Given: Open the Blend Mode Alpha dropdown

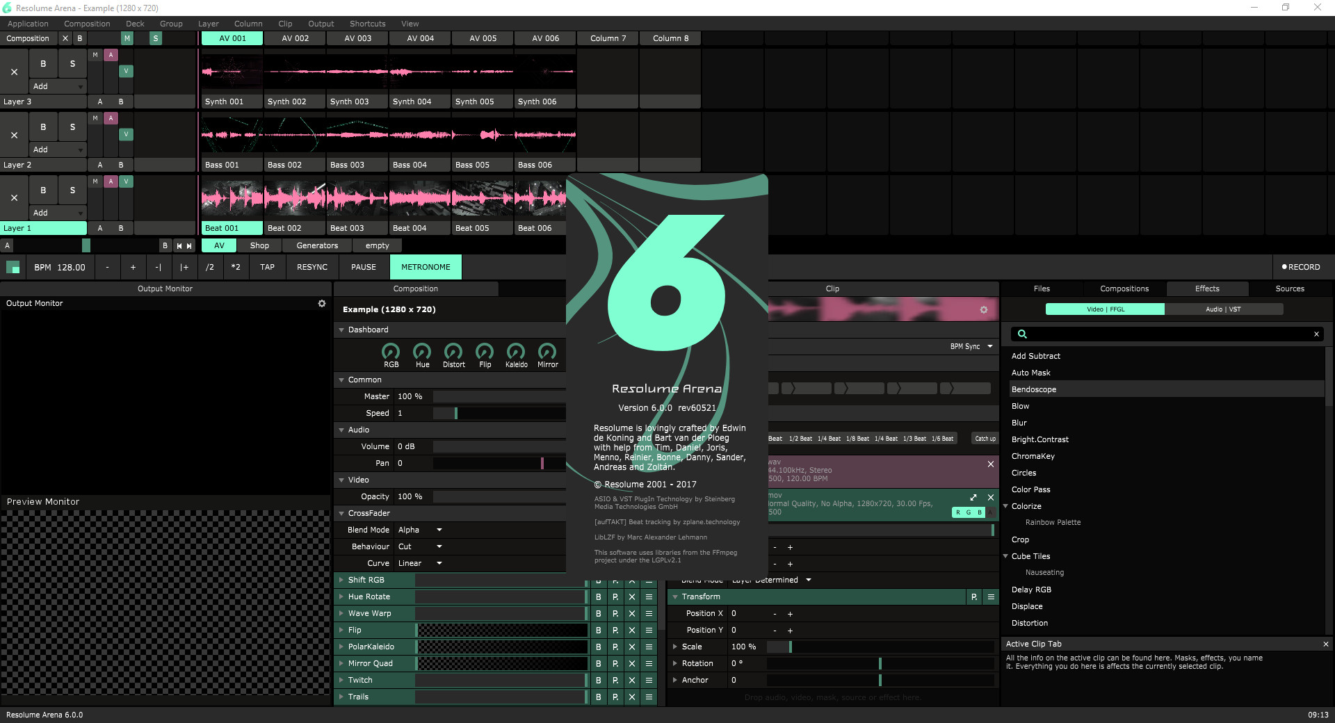Looking at the screenshot, I should point(421,530).
